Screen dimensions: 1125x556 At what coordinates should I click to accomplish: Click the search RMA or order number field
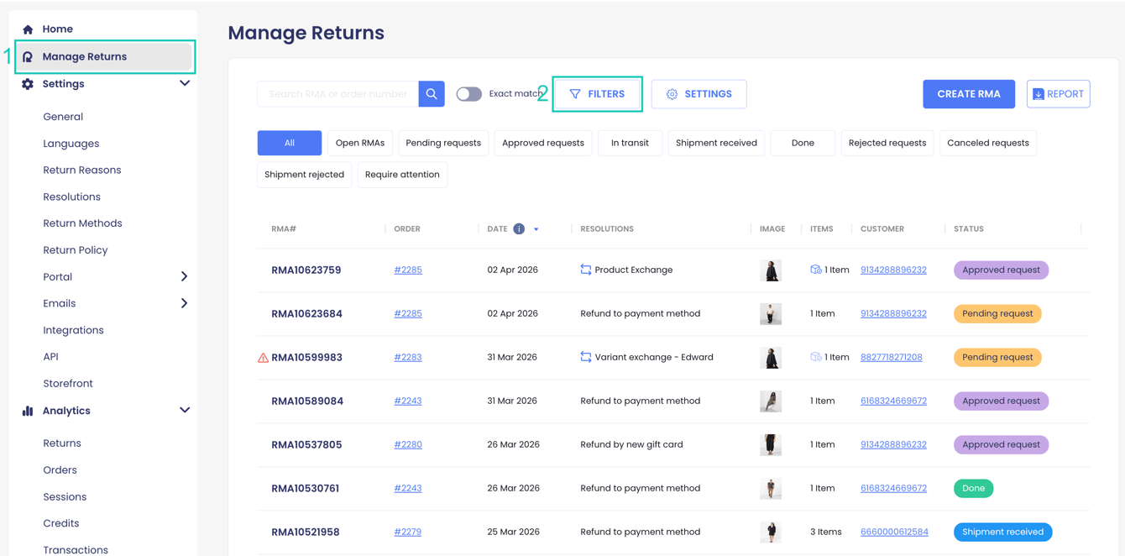[x=338, y=94]
